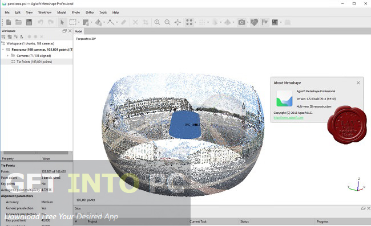Open the Rectangle selection tool dropdown arrow
The image size is (371, 226).
click(x=79, y=22)
